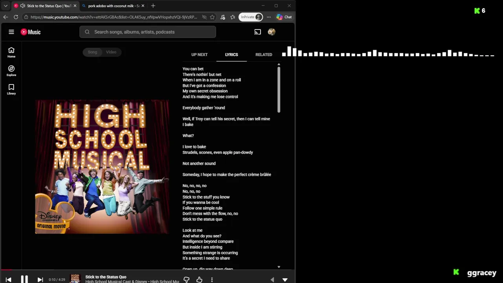Click lyric "Not another sound"

click(199, 164)
